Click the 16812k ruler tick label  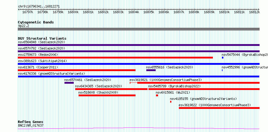[254, 12]
